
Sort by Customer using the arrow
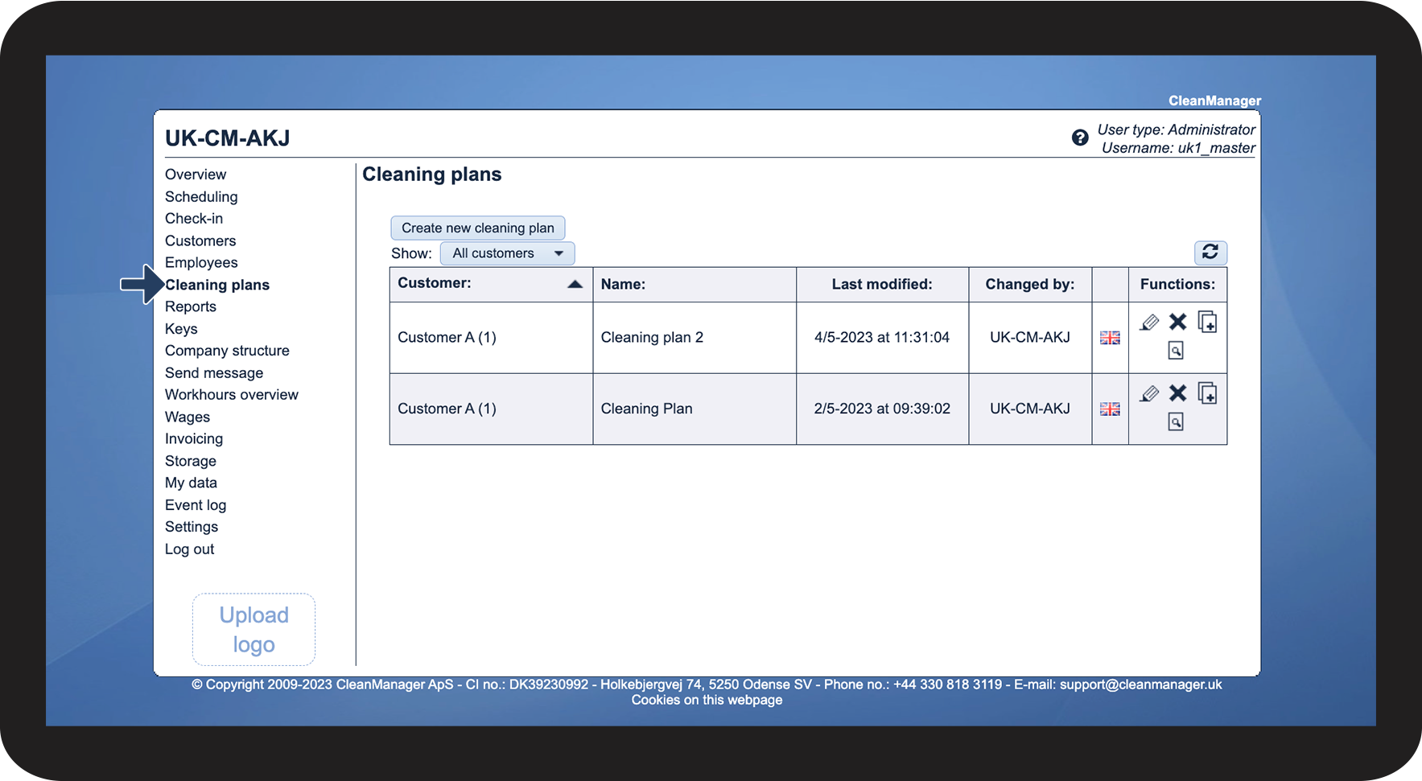(x=575, y=284)
